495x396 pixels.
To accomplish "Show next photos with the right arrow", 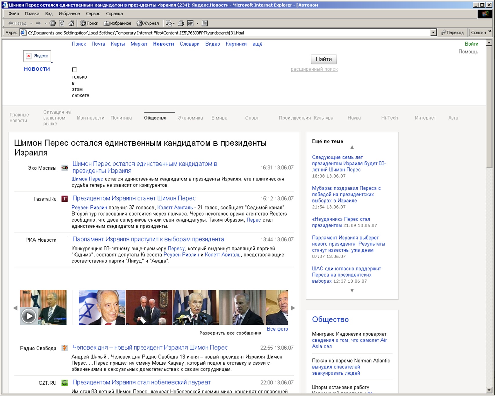I will [293, 308].
